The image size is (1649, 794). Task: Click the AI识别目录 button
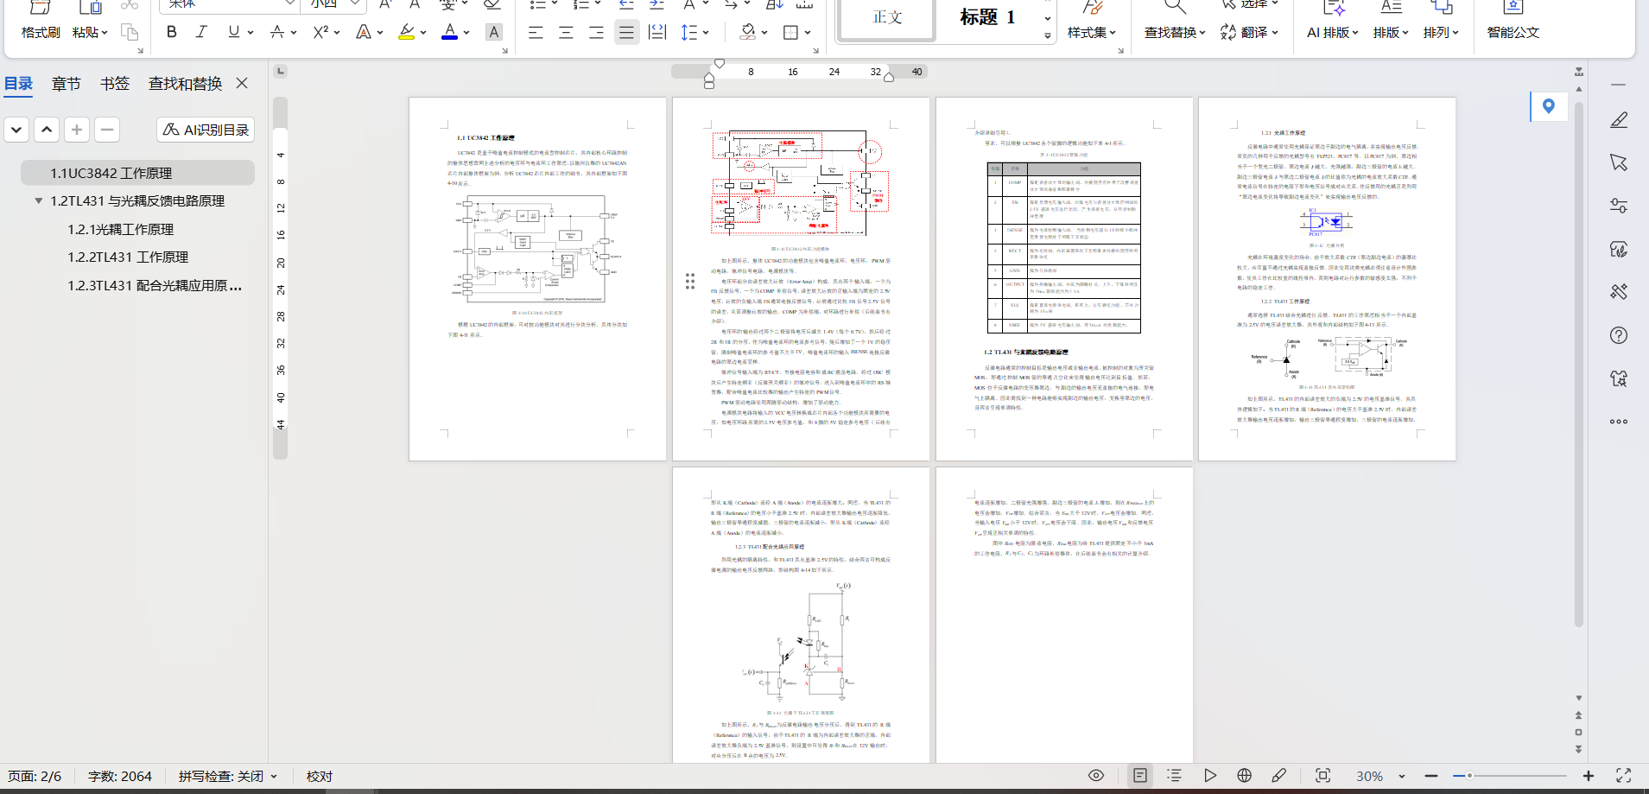coord(206,130)
